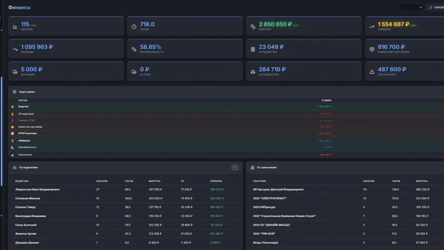The width and height of the screenshot is (444, 250).
Task: Select customer ООО СК "ДИЗАЙН ФАСАД"
Action: tap(272, 225)
